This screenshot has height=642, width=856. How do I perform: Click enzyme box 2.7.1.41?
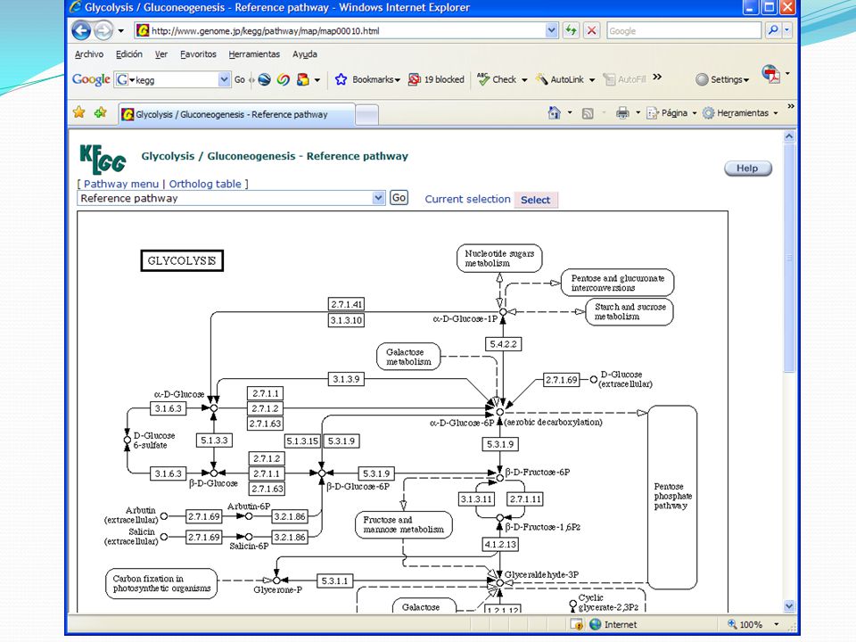point(346,304)
